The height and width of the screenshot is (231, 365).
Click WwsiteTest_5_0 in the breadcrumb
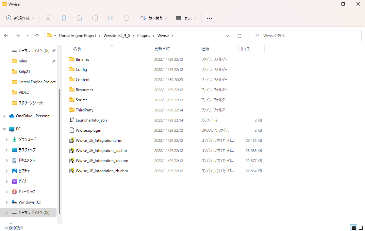[x=117, y=36]
